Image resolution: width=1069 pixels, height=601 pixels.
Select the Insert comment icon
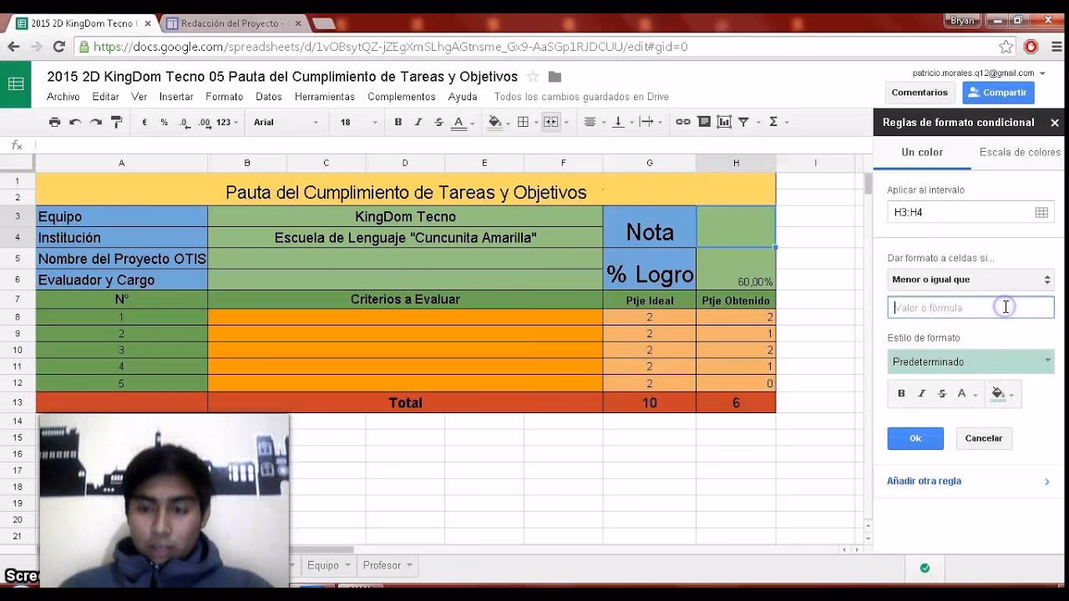pyautogui.click(x=704, y=122)
